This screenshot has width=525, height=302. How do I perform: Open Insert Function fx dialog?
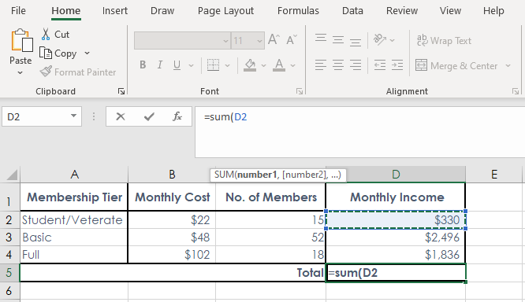click(x=177, y=116)
